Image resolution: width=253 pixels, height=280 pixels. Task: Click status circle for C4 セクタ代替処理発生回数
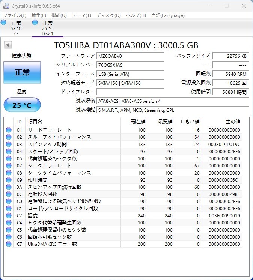pos(9,223)
